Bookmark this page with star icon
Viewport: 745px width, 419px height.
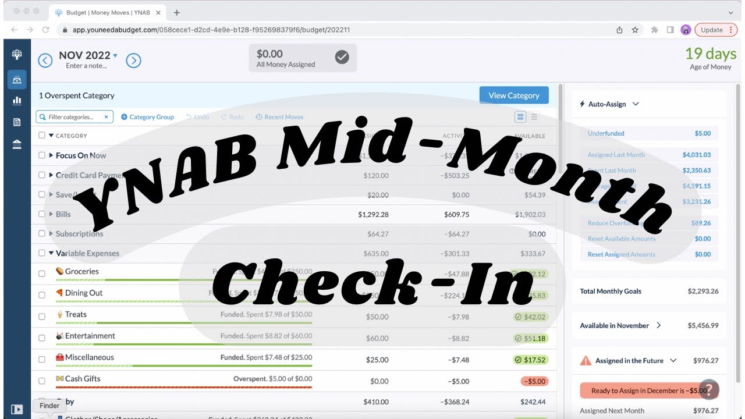(635, 30)
